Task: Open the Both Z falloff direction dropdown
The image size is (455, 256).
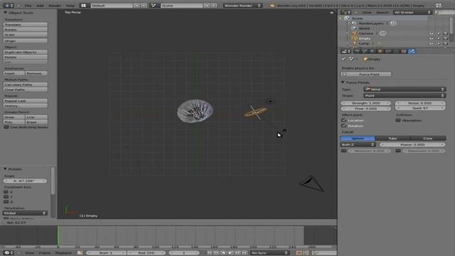Action: tap(358, 144)
